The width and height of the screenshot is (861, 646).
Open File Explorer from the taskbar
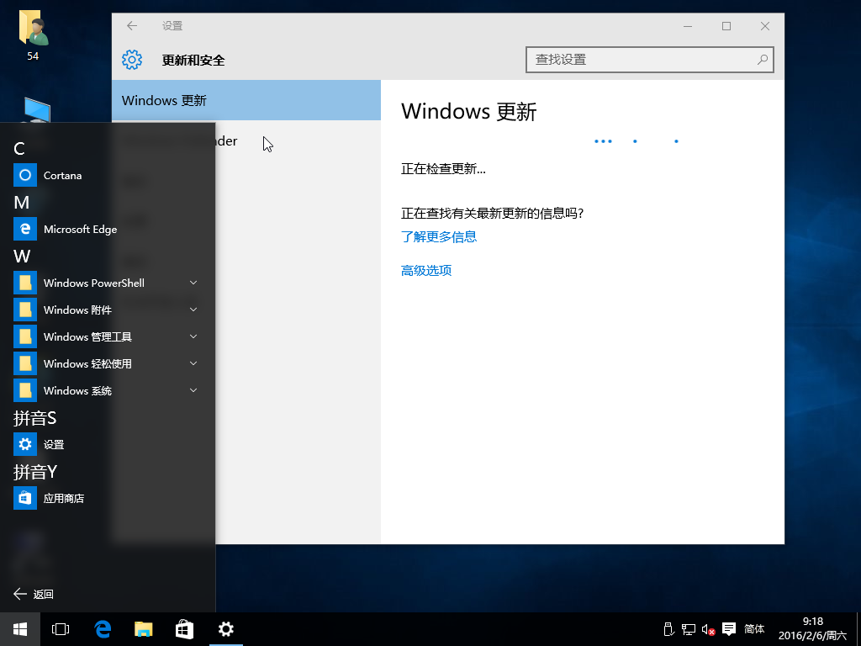(144, 629)
